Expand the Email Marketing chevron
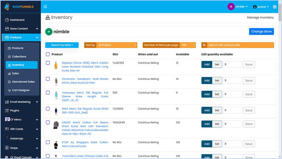The image size is (282, 159). [x=37, y=102]
